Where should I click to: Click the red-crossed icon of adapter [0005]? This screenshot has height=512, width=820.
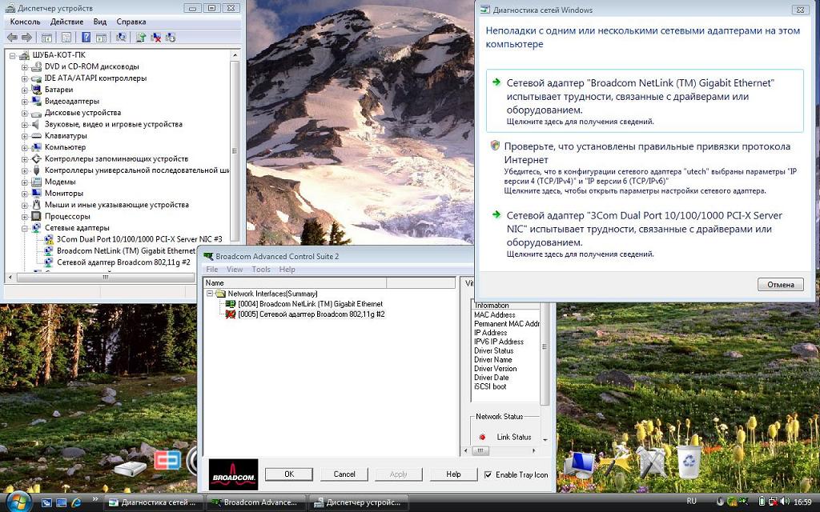[230, 314]
